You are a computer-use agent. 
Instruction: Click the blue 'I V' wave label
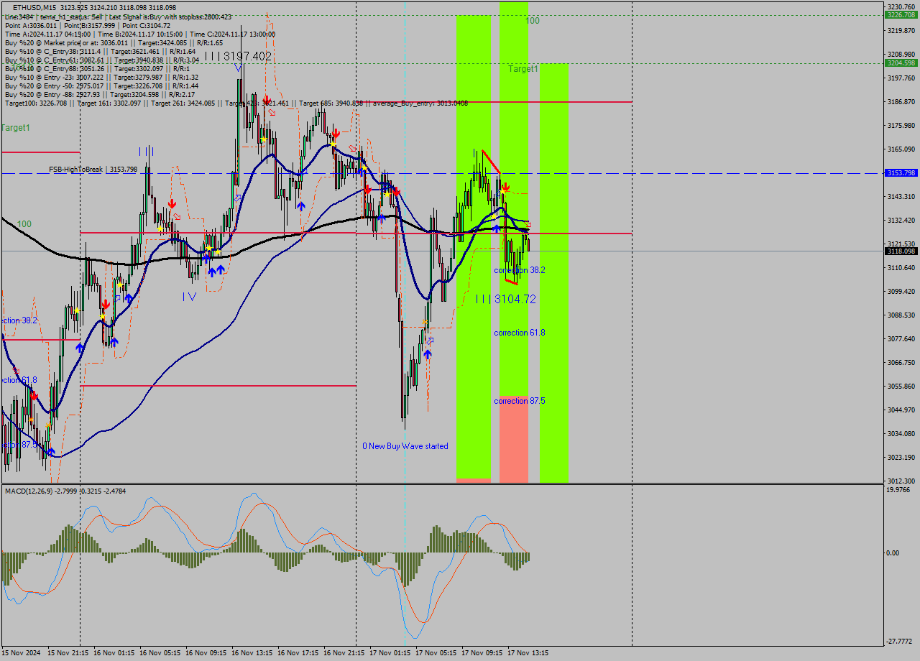190,296
